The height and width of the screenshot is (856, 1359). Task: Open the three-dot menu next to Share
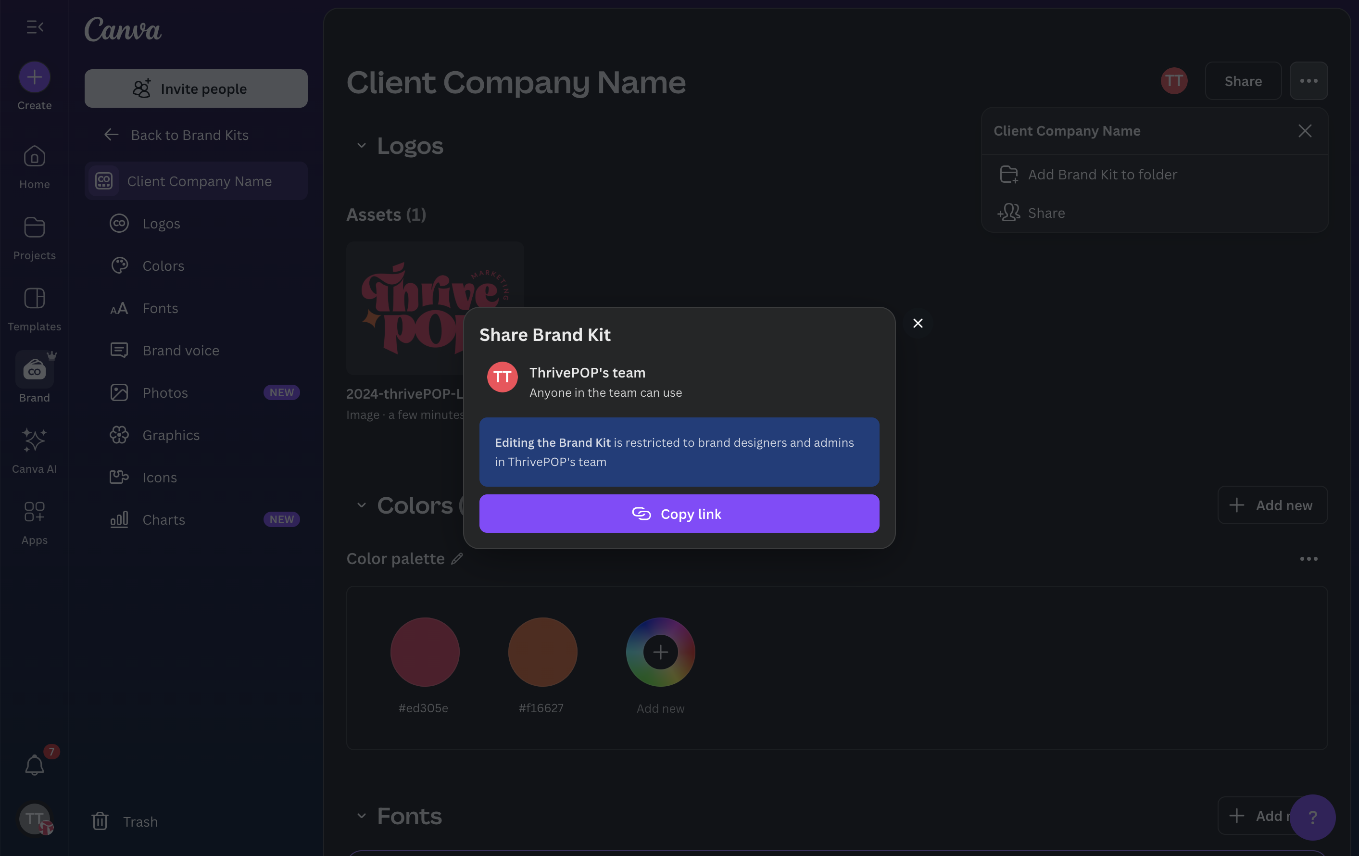pos(1309,81)
